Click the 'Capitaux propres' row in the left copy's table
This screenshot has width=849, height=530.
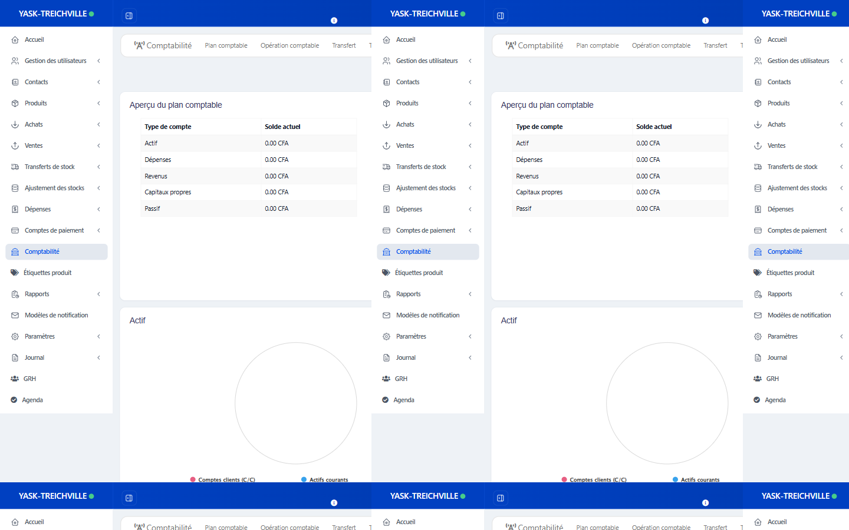pos(249,193)
